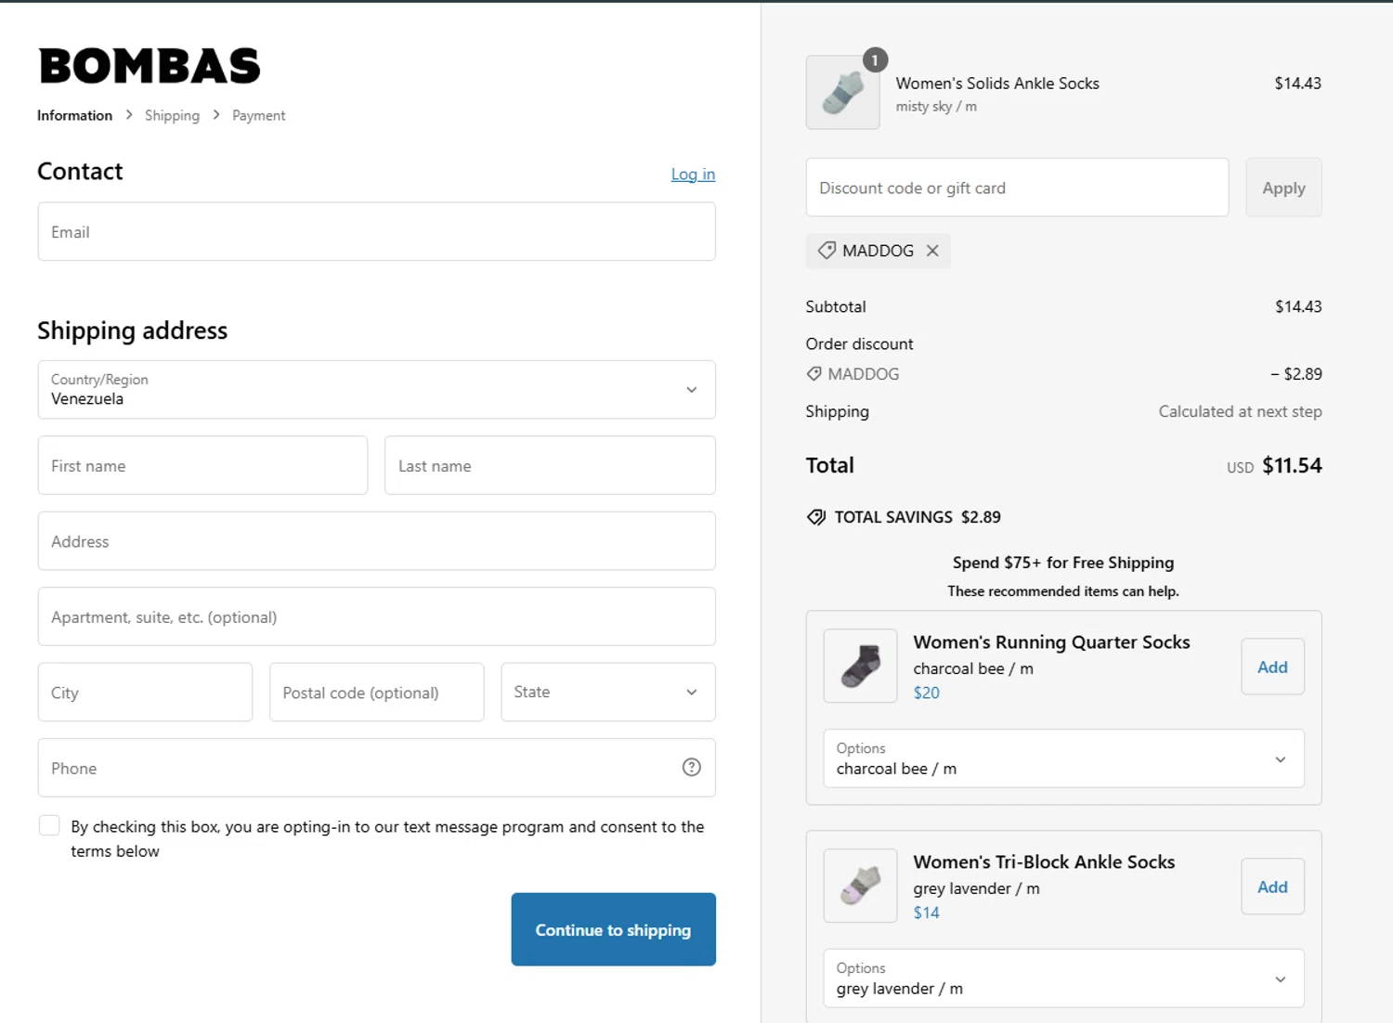This screenshot has width=1393, height=1023.
Task: Click the $14 price of Tri-Block Ankle Socks
Action: (x=926, y=913)
